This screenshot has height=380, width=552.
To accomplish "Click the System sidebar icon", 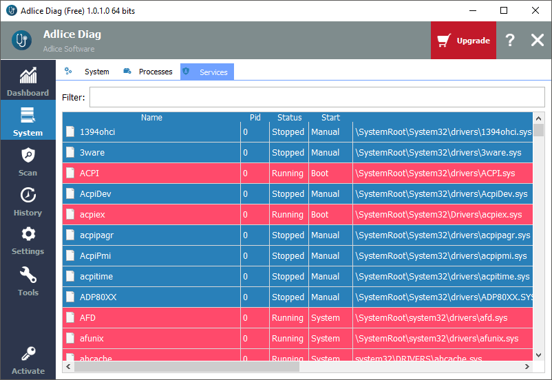I will click(28, 116).
